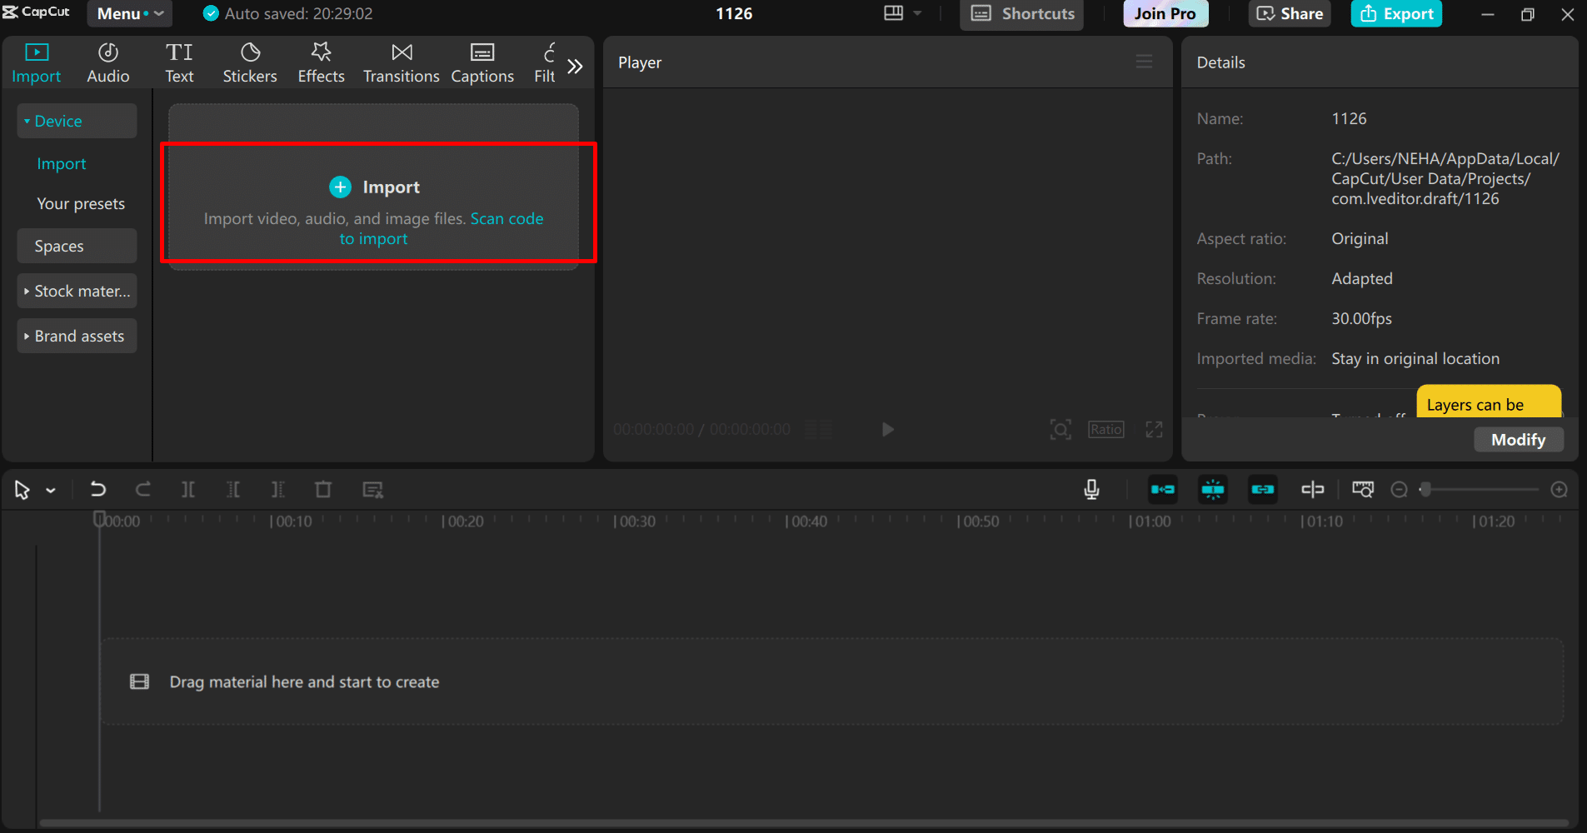Click the delete trash icon
Screen dimensions: 1587x833
[x=323, y=490]
